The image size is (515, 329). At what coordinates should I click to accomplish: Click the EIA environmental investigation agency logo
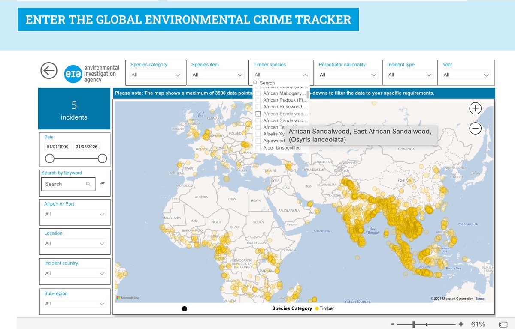pos(92,74)
